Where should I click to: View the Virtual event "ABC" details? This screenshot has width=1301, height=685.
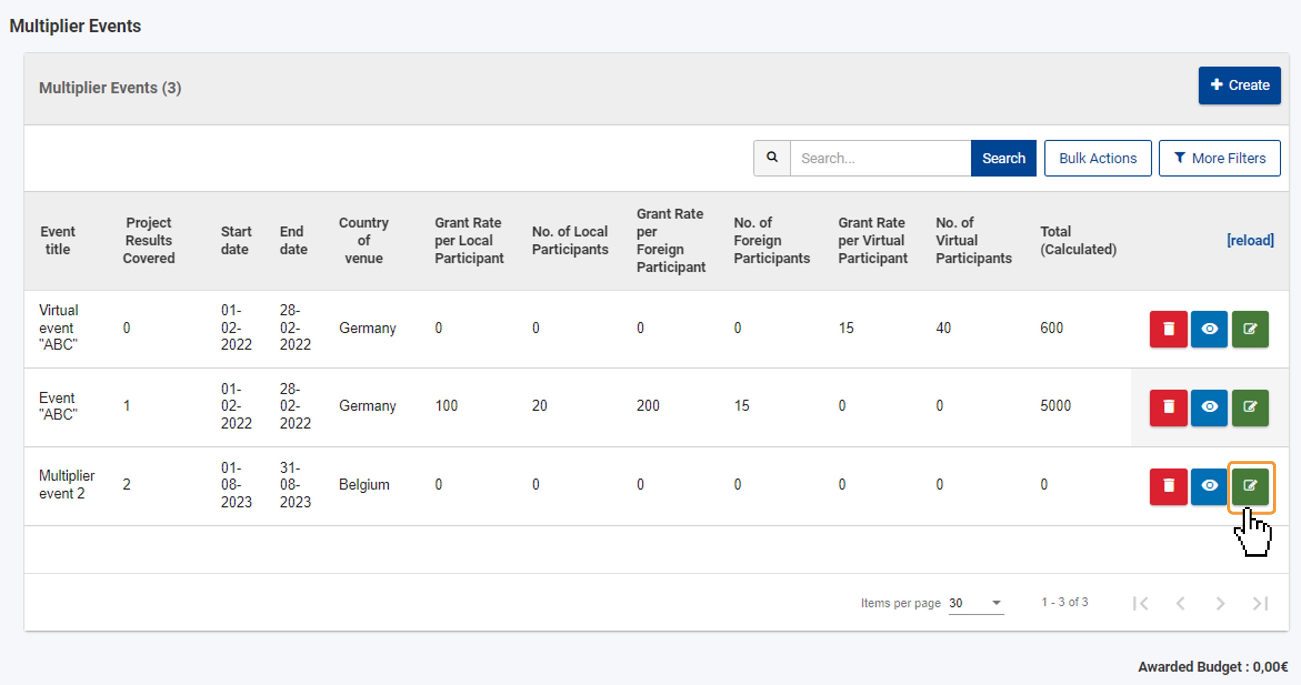pyautogui.click(x=1209, y=328)
